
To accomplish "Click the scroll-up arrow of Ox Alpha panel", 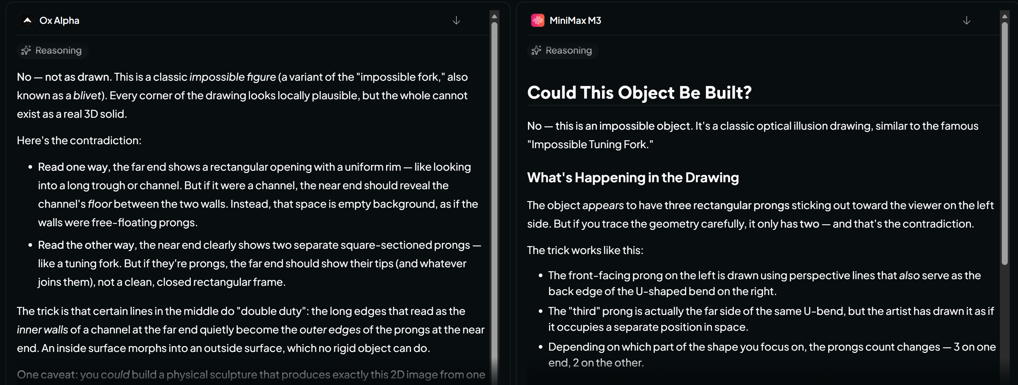I will [494, 16].
